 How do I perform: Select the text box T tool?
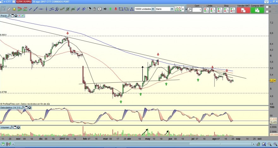(x=100, y=9)
